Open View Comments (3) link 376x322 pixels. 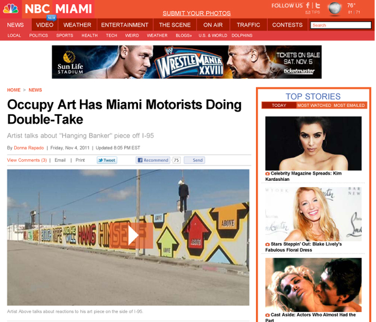(x=27, y=160)
